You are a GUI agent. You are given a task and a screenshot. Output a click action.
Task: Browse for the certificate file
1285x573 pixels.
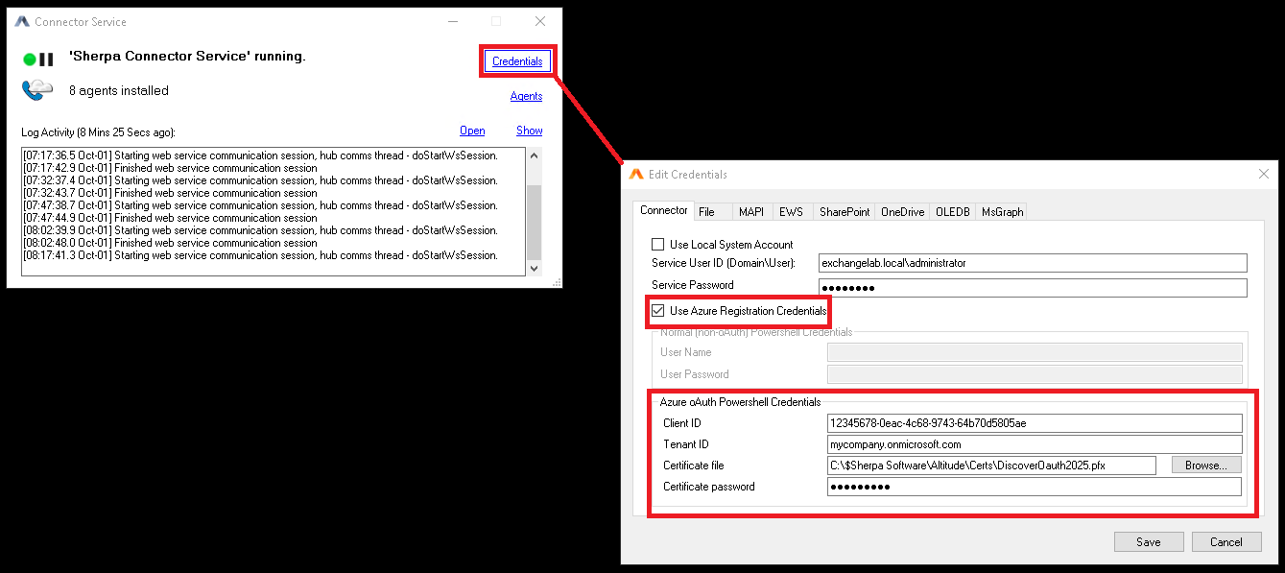(x=1206, y=465)
